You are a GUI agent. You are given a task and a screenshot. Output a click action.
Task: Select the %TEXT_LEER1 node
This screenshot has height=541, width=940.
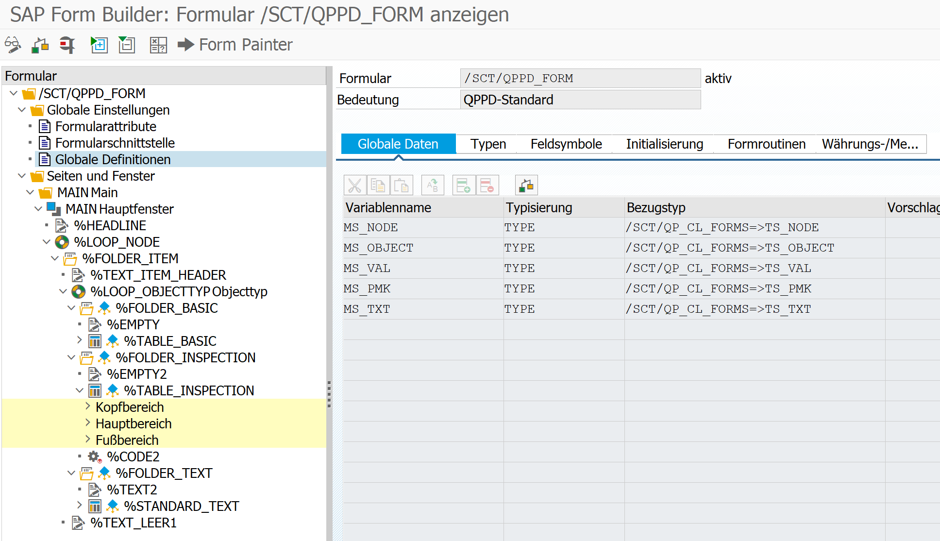(133, 523)
